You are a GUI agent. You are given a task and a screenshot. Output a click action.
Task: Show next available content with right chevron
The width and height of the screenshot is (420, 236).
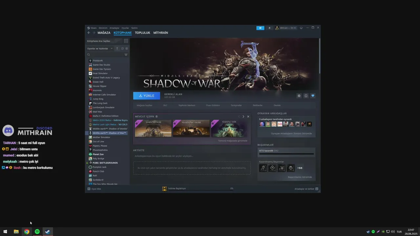click(243, 116)
